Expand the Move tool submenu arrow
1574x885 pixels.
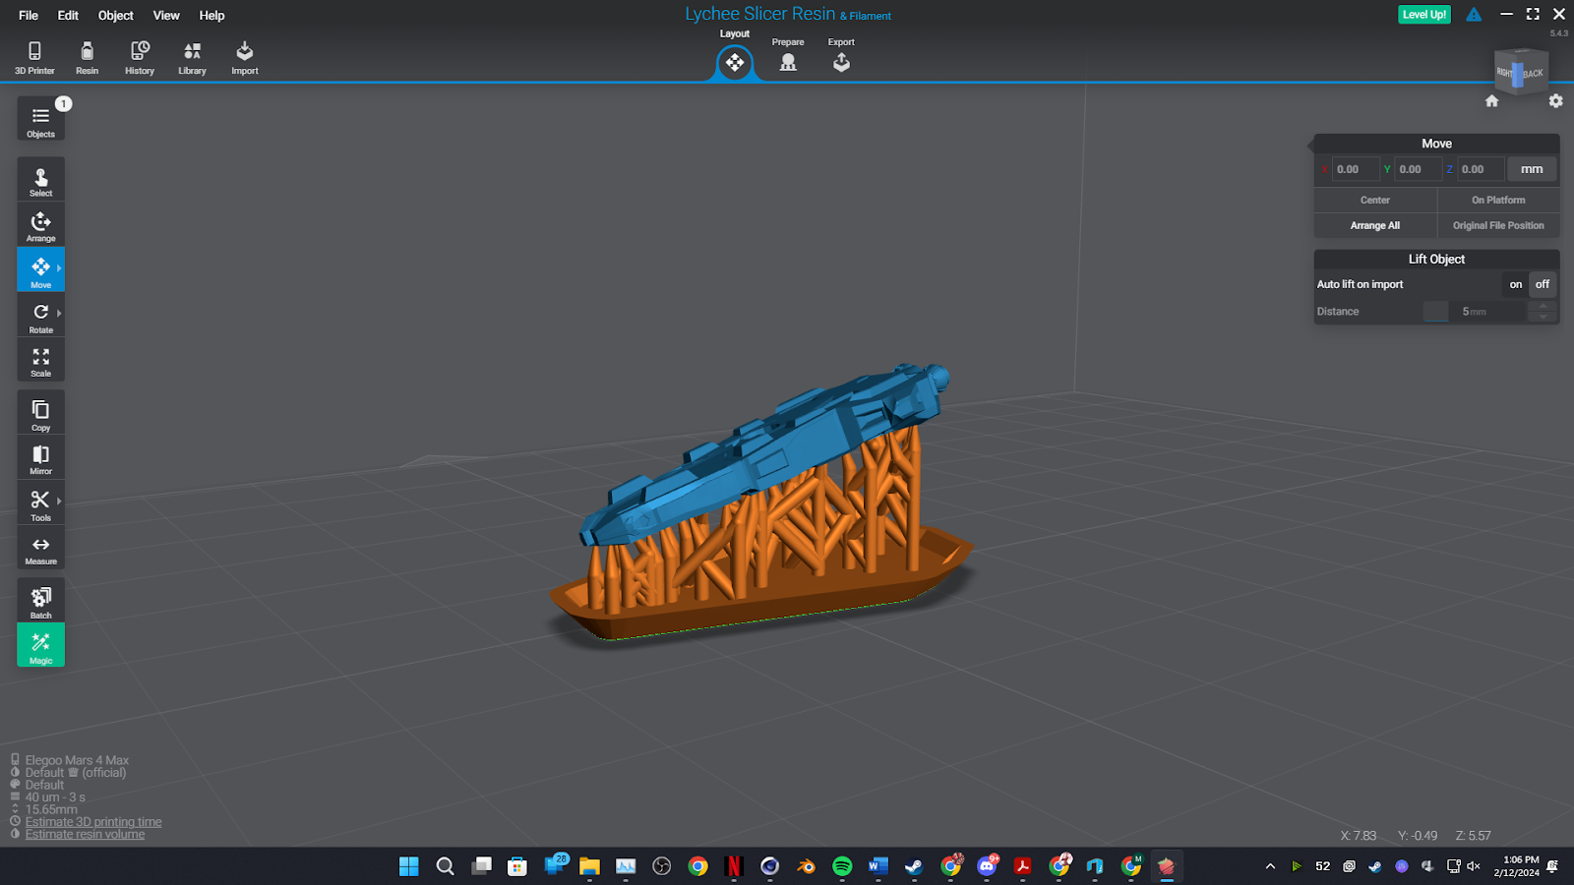[59, 267]
